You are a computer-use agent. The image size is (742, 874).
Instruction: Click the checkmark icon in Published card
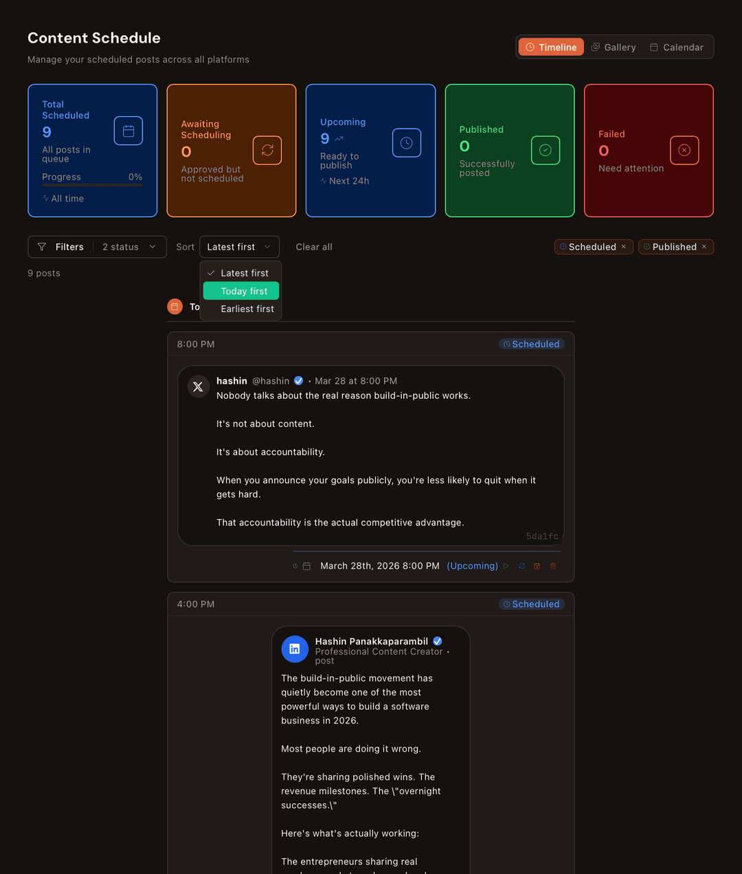(x=546, y=150)
